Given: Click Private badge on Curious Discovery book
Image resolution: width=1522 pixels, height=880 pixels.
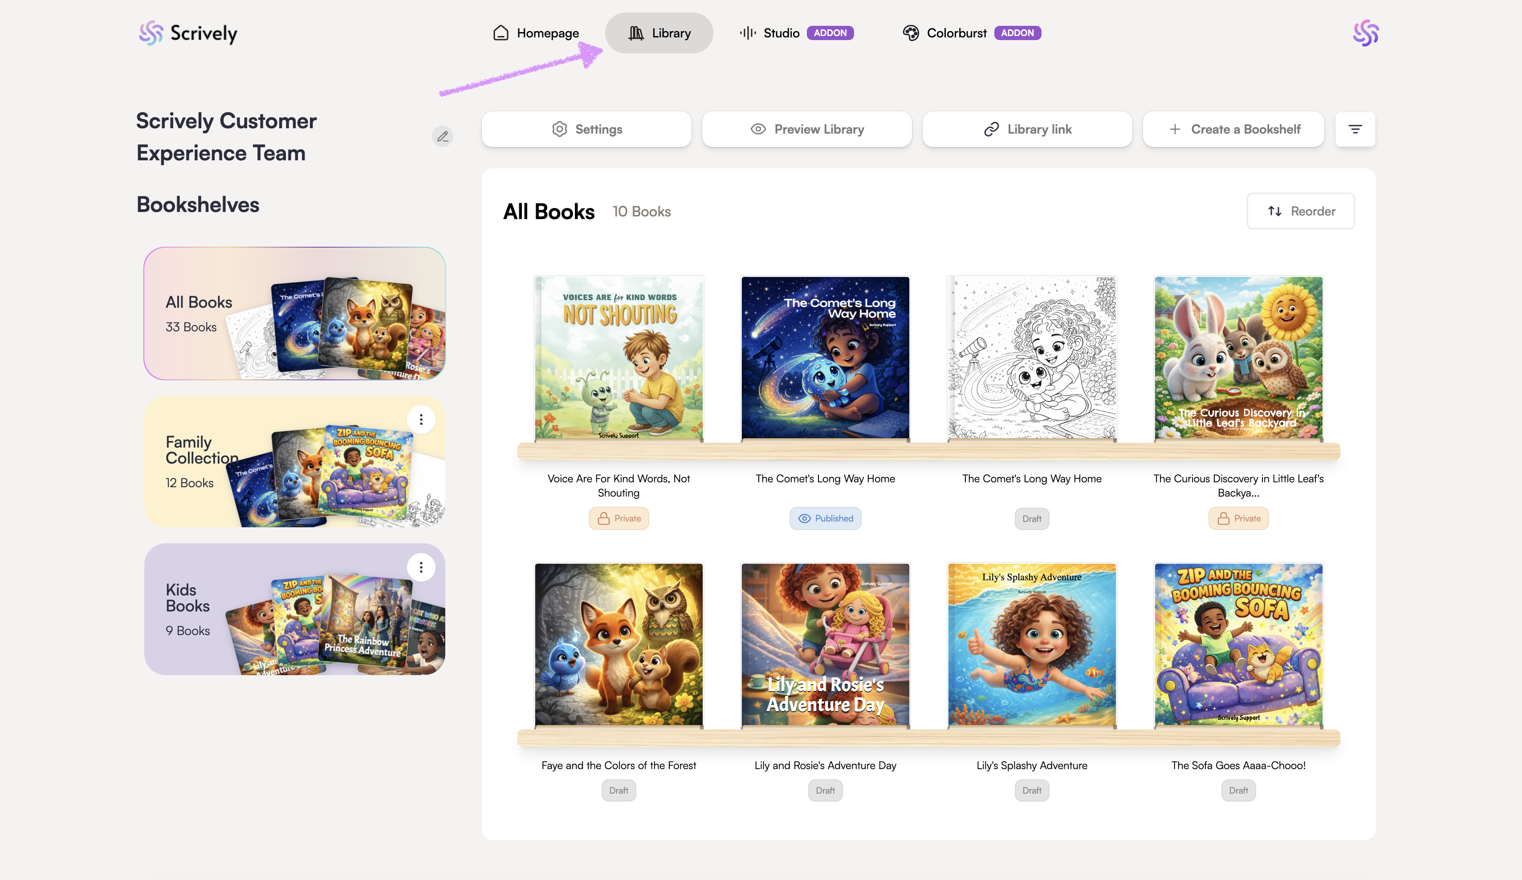Looking at the screenshot, I should click(1238, 518).
